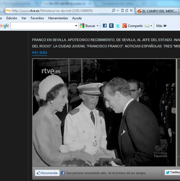180x181 pixels.
Task: Switch to El Campo del Merc... tab
Action: 157,11
